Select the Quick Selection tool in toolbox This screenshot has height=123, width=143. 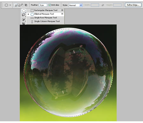coord(24,19)
